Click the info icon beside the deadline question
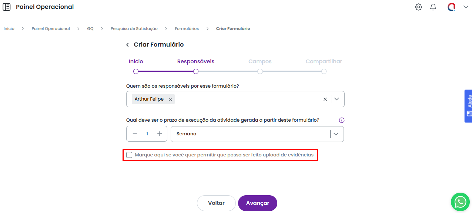 point(342,120)
